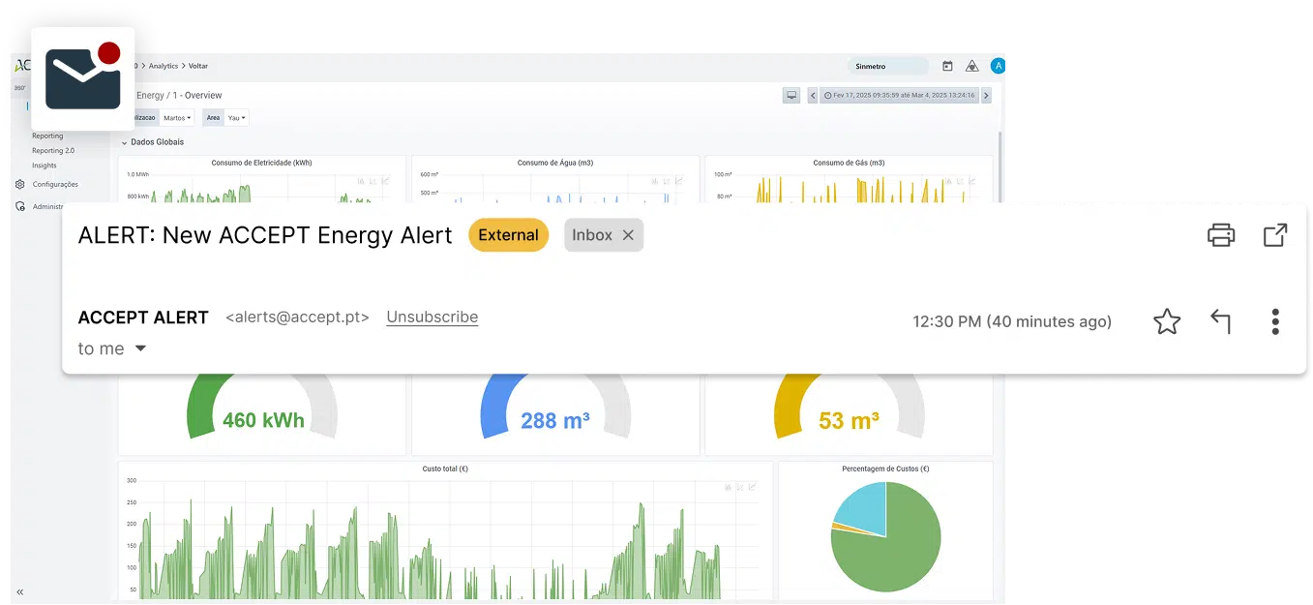Star the ACCEPT ALERT email
Image resolution: width=1313 pixels, height=605 pixels.
point(1167,321)
